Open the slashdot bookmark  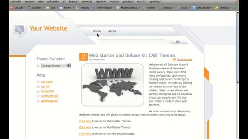(16, 2)
